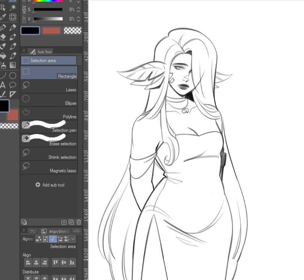Image resolution: width=304 pixels, height=280 pixels.
Task: Switch to the transparent color swatch
Action: click(x=73, y=31)
